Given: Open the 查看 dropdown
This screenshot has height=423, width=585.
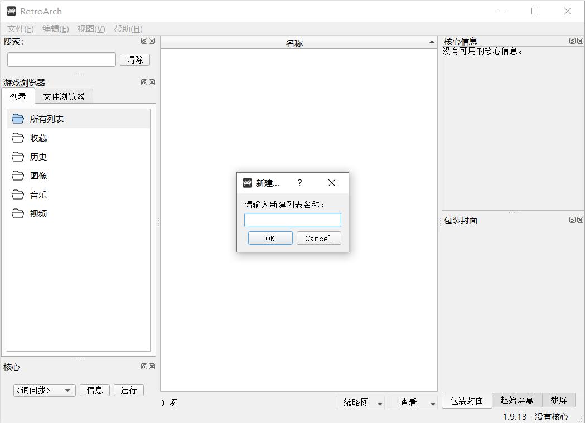Looking at the screenshot, I should (413, 402).
